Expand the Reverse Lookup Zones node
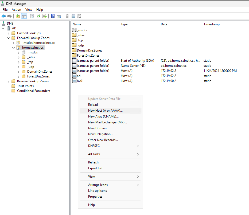Image resolution: width=249 pixels, height=215 pixels. pyautogui.click(x=8, y=81)
